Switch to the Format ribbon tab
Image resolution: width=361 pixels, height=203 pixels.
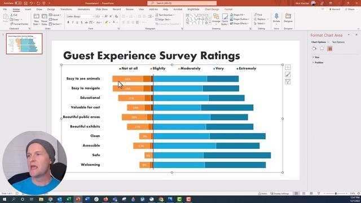coord(228,9)
